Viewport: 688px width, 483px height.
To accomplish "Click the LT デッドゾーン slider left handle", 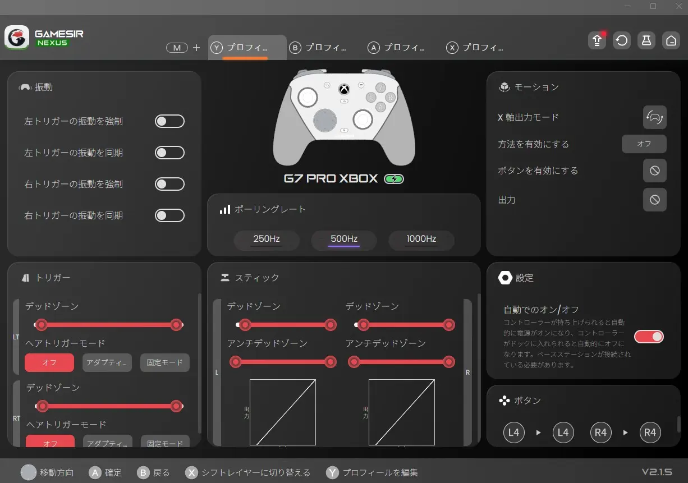I will [41, 325].
